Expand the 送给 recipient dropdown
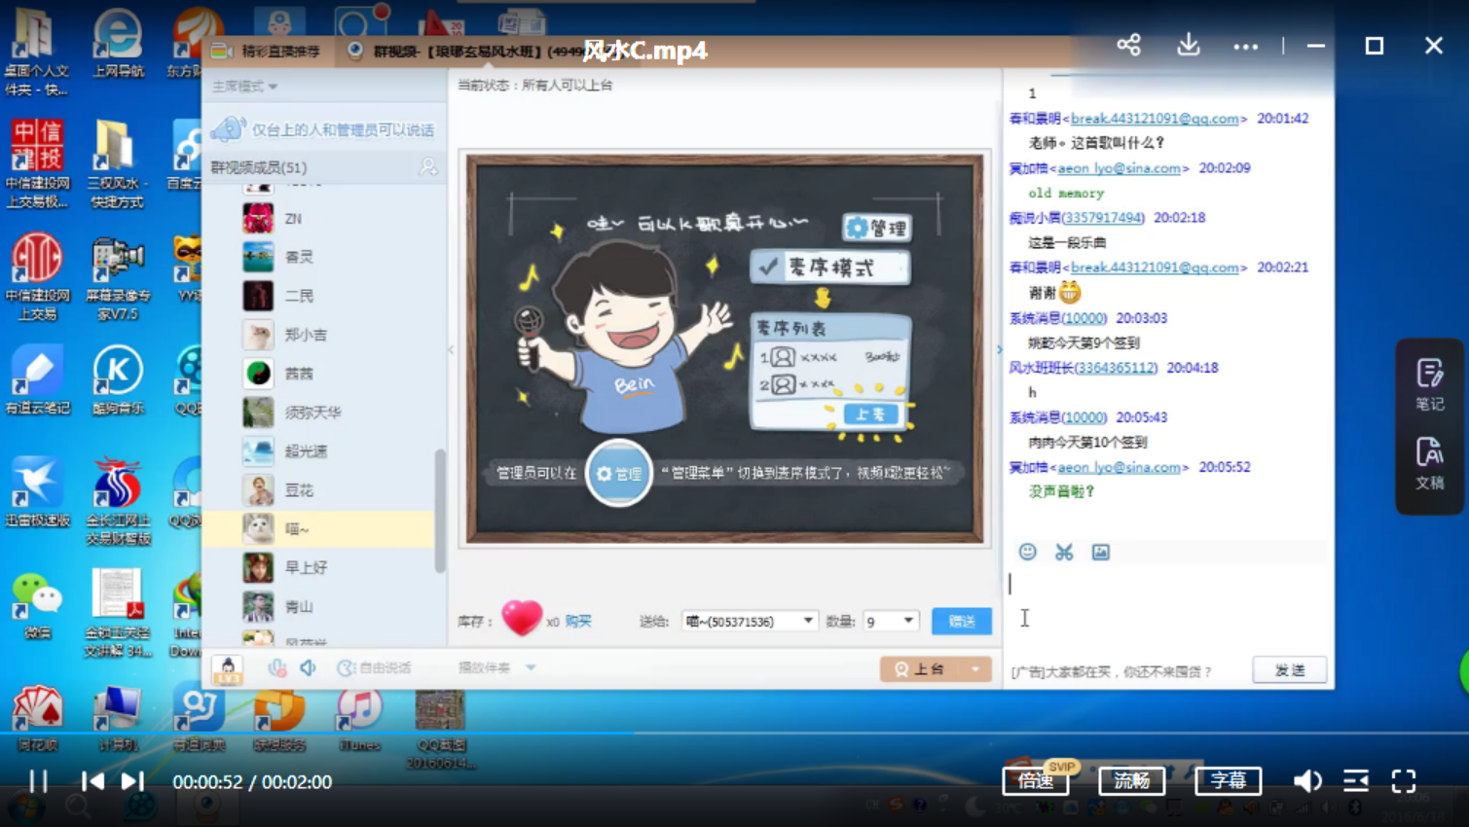Screen dimensions: 1469x827 [807, 621]
